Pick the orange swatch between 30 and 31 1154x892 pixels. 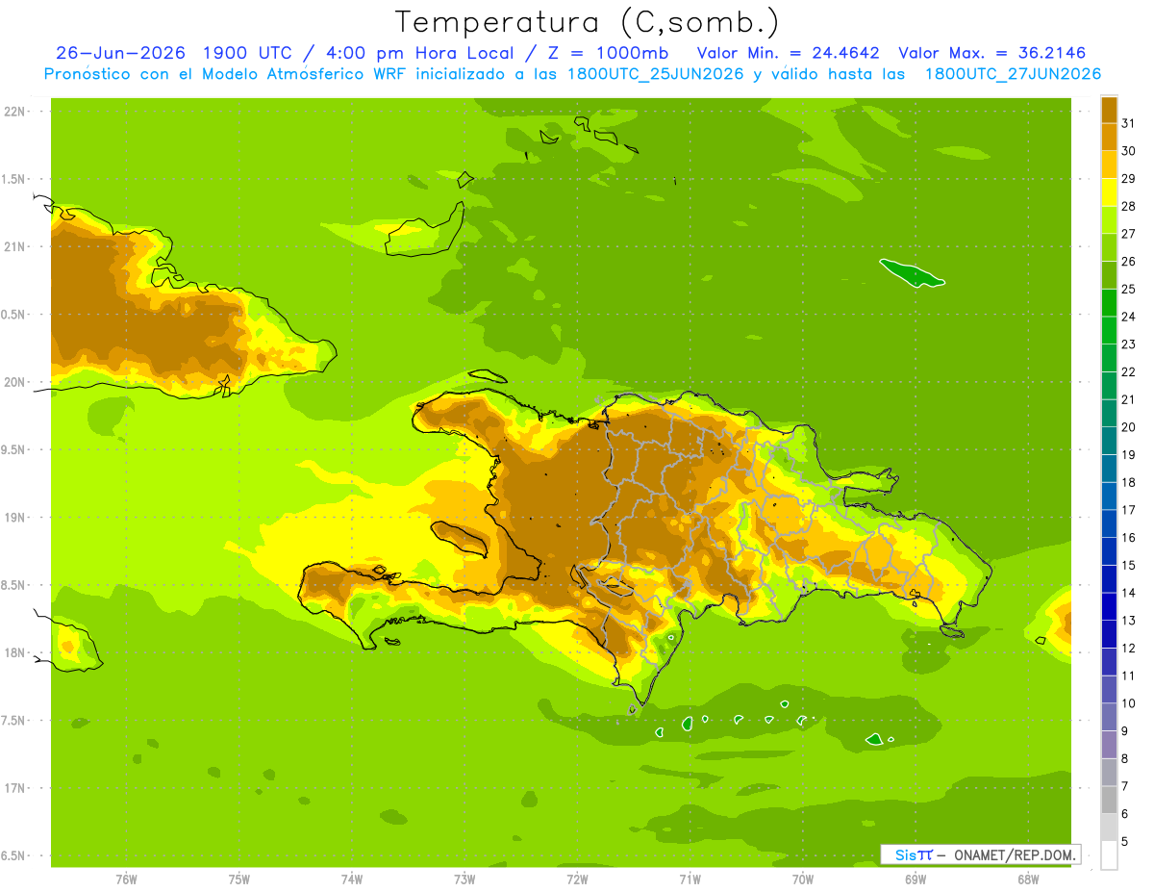tap(1109, 137)
